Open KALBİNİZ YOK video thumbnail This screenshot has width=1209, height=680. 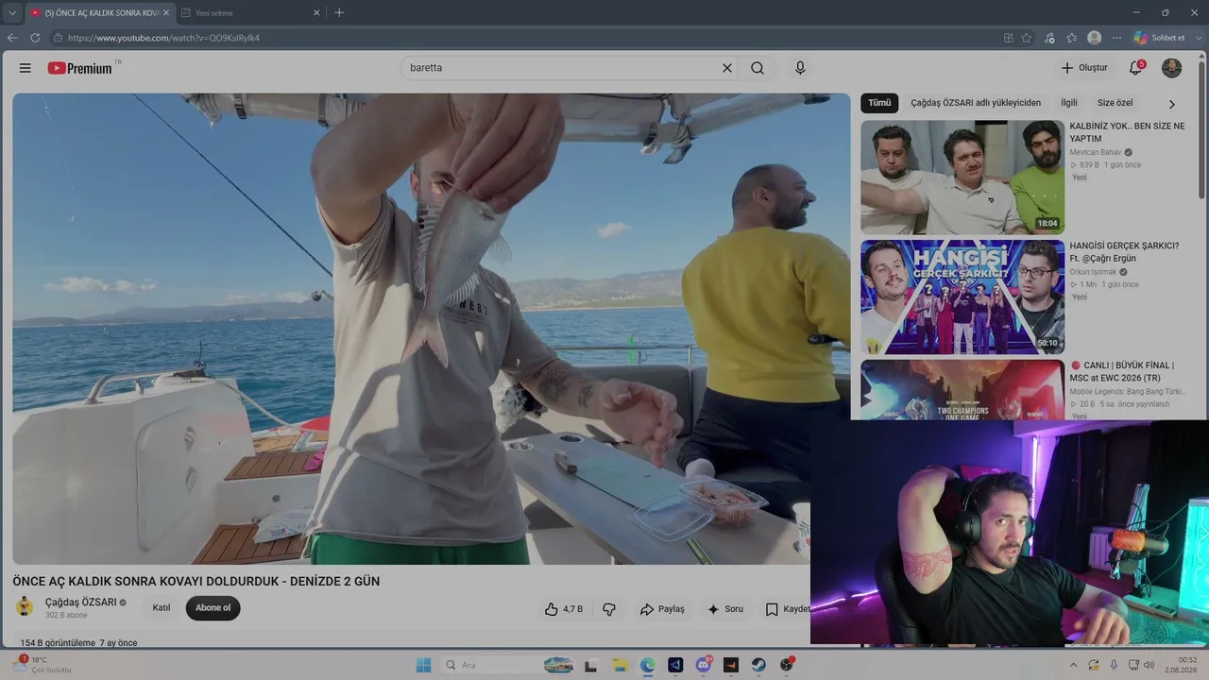coord(962,177)
